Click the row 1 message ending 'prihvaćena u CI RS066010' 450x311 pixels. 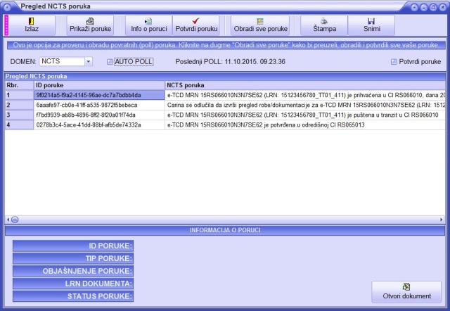click(x=305, y=95)
